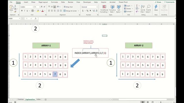Viewport: 184px width, 103px height.
Task: Decrease cell indent
Action: coord(58,11)
